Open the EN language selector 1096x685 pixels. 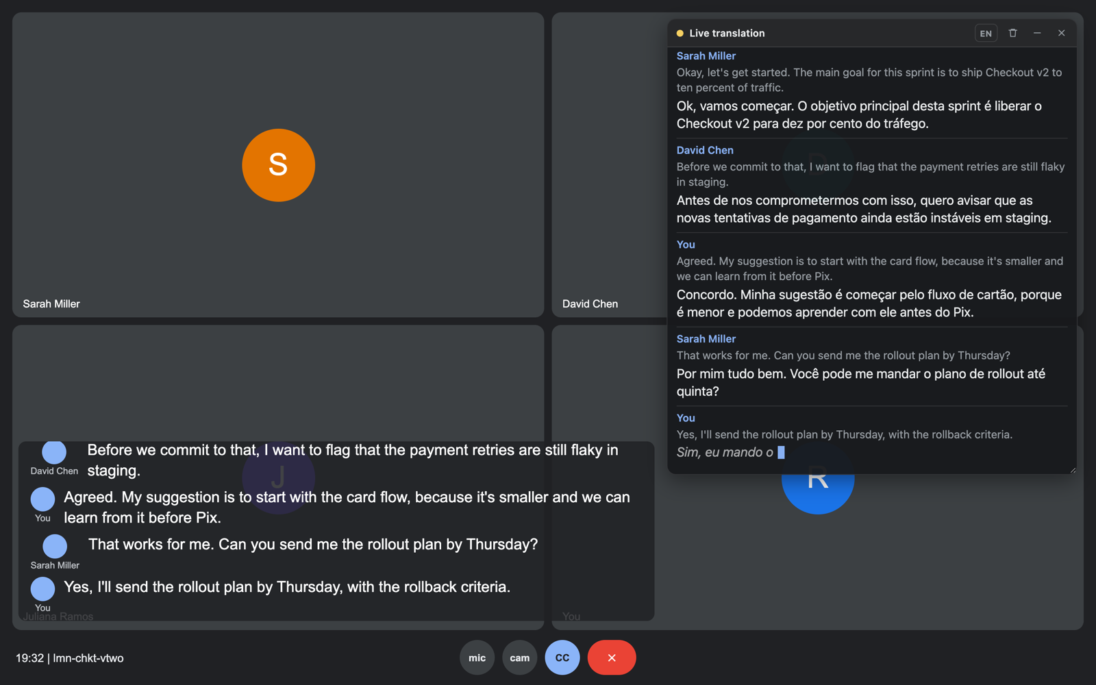pyautogui.click(x=986, y=33)
